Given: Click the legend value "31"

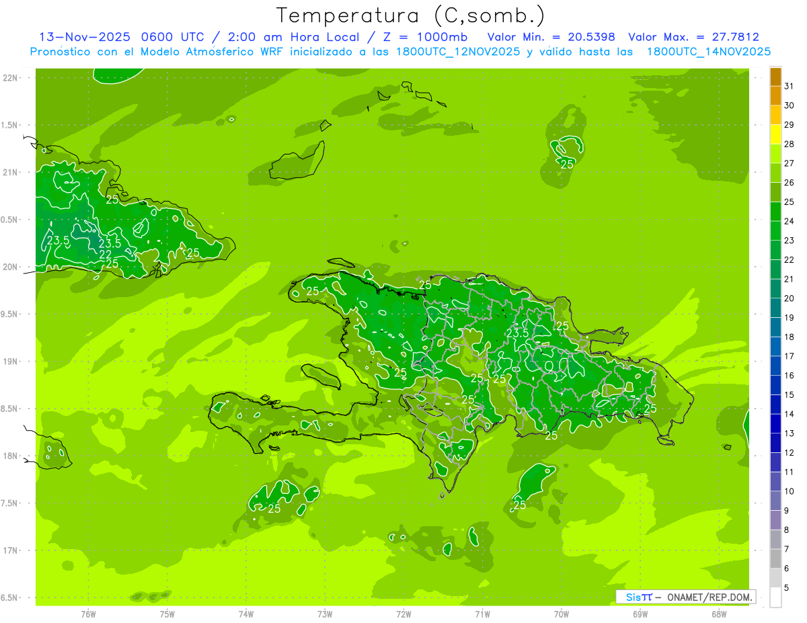Looking at the screenshot, I should (x=789, y=86).
